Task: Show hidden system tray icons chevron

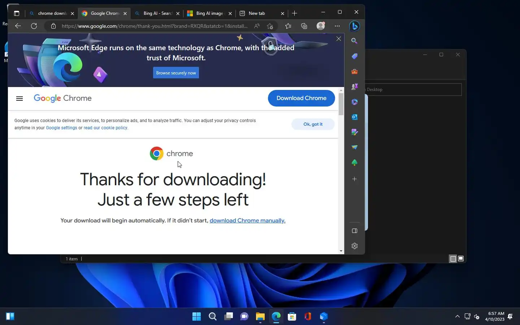Action: pos(457,317)
